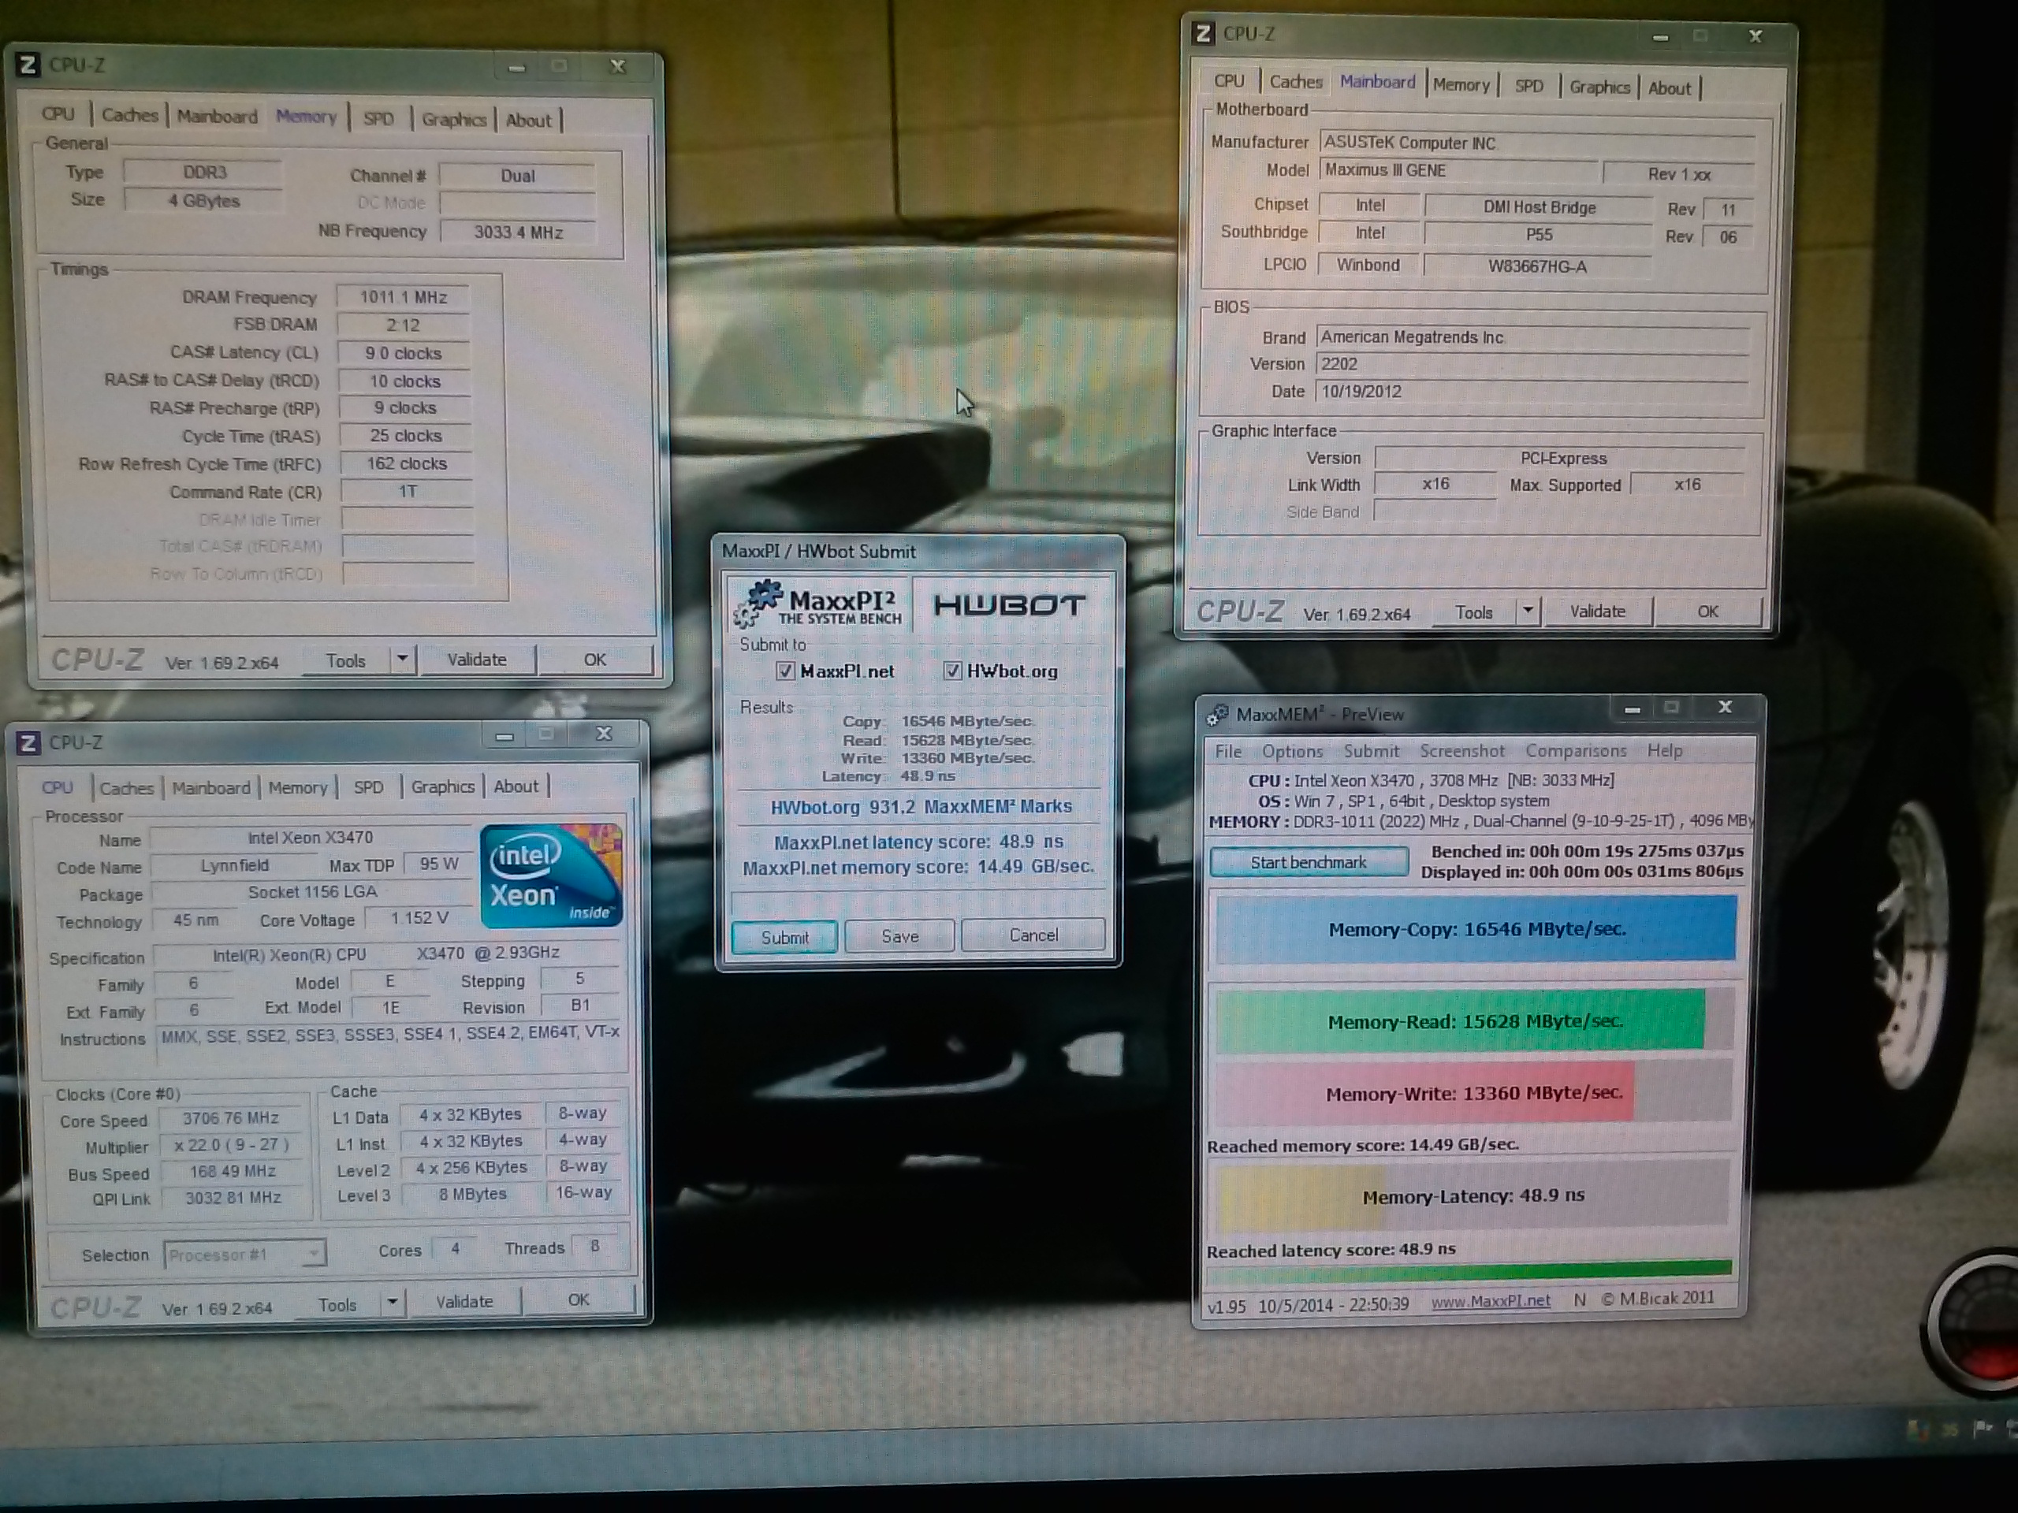The image size is (2018, 1513).
Task: Click Save in the HWbot Submit dialog
Action: point(899,935)
